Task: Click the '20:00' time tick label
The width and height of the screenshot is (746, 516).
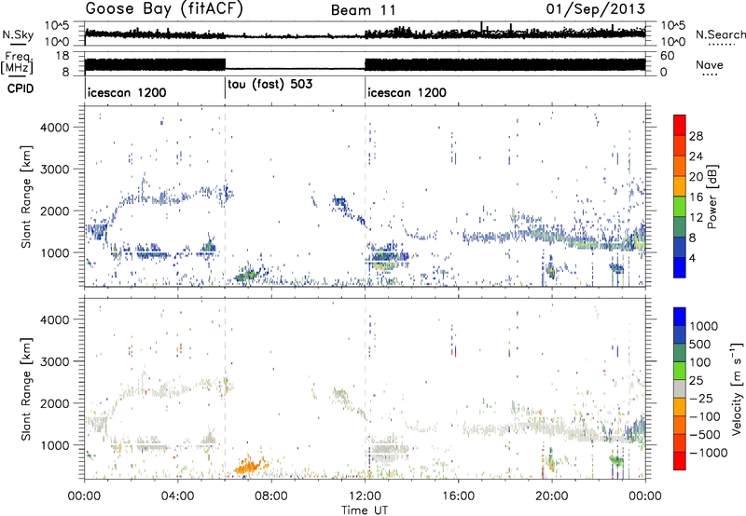Action: (552, 496)
